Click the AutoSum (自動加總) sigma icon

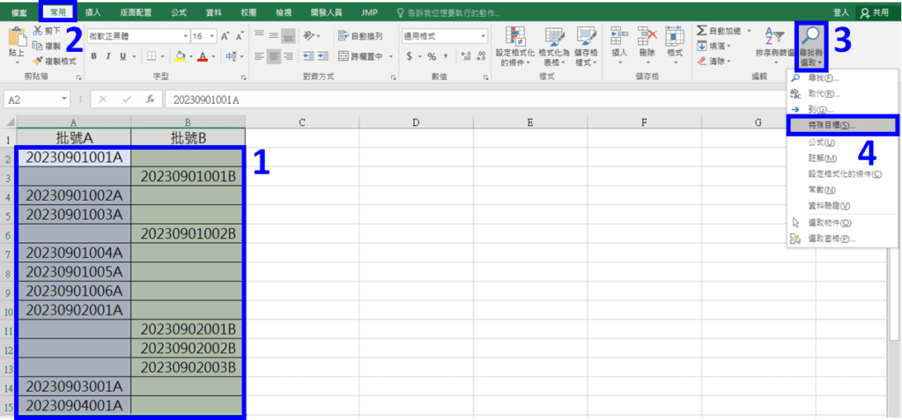701,31
